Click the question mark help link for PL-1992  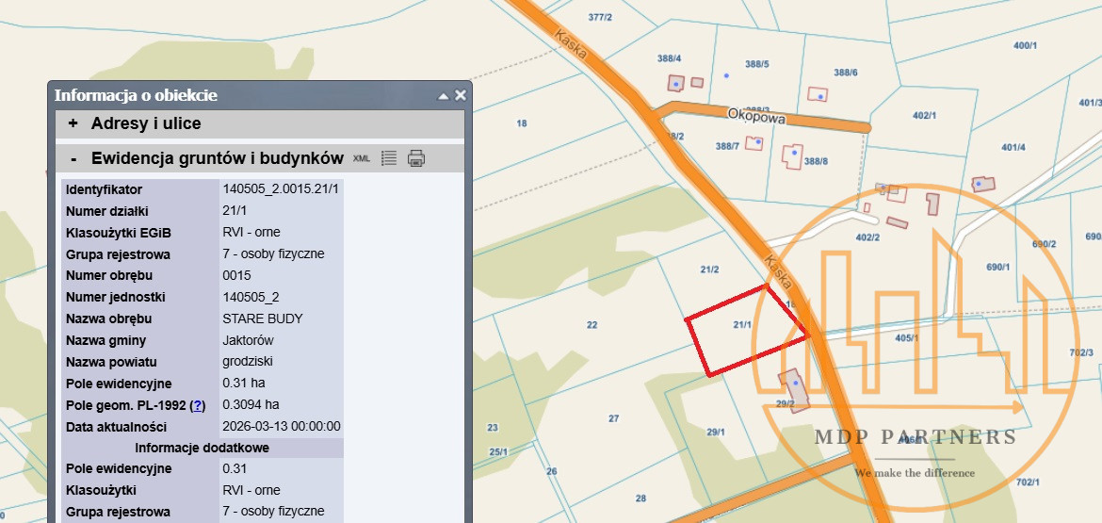(x=198, y=405)
